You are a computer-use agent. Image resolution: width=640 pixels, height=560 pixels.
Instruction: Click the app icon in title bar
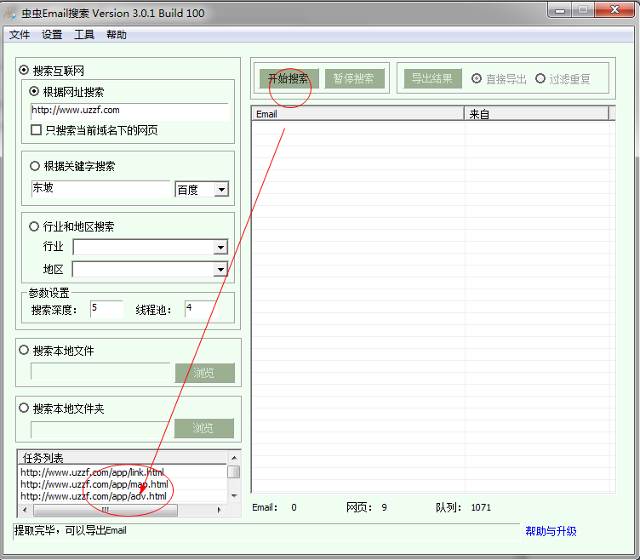tap(10, 13)
